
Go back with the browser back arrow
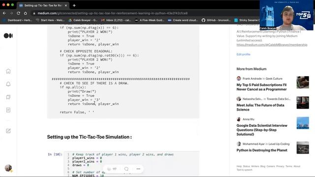pos(4,13)
